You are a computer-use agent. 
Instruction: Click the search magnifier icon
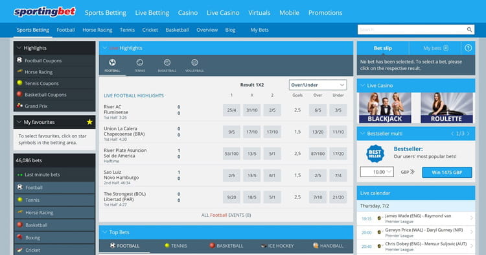(x=469, y=29)
